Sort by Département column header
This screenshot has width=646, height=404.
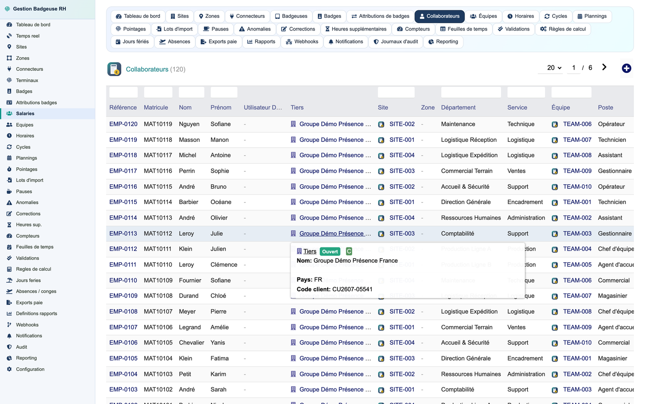(x=458, y=107)
